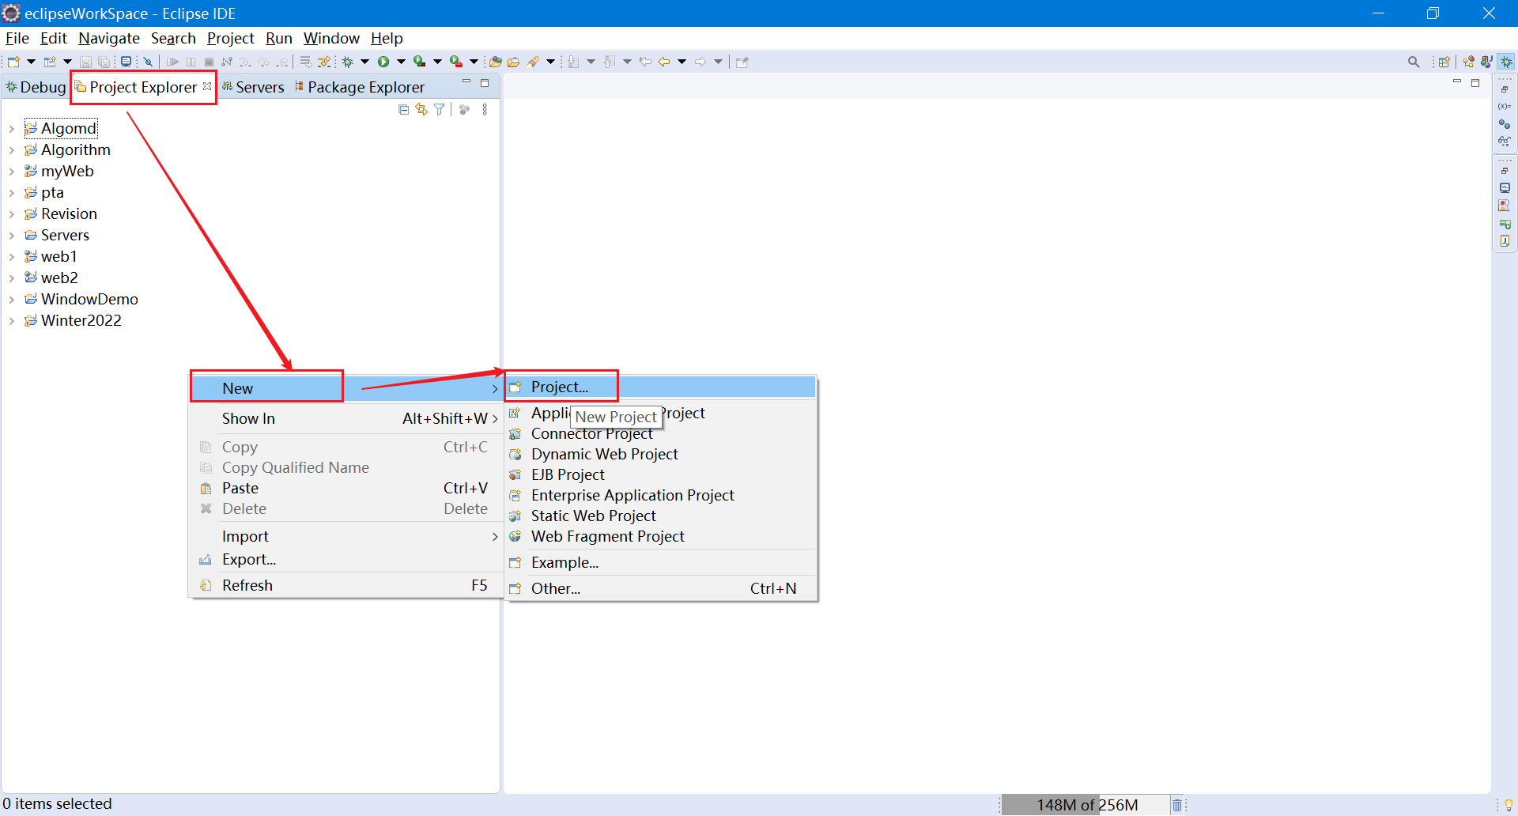Open dropdown arrow next to New icon
Viewport: 1518px width, 816px height.
31,62
